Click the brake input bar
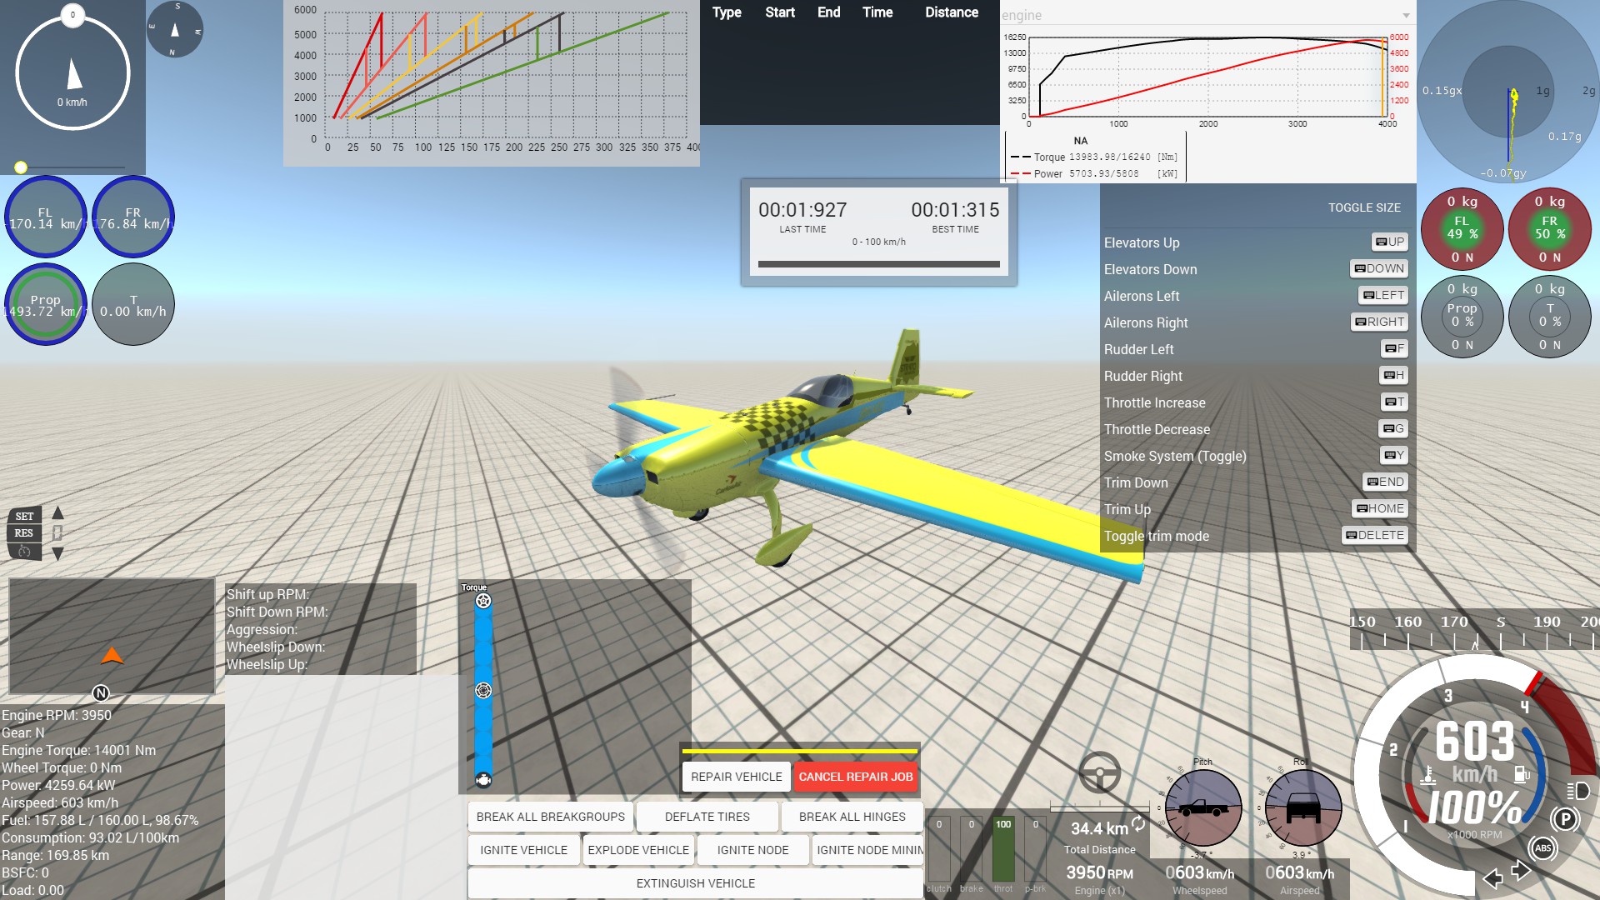The height and width of the screenshot is (900, 1600). [972, 850]
